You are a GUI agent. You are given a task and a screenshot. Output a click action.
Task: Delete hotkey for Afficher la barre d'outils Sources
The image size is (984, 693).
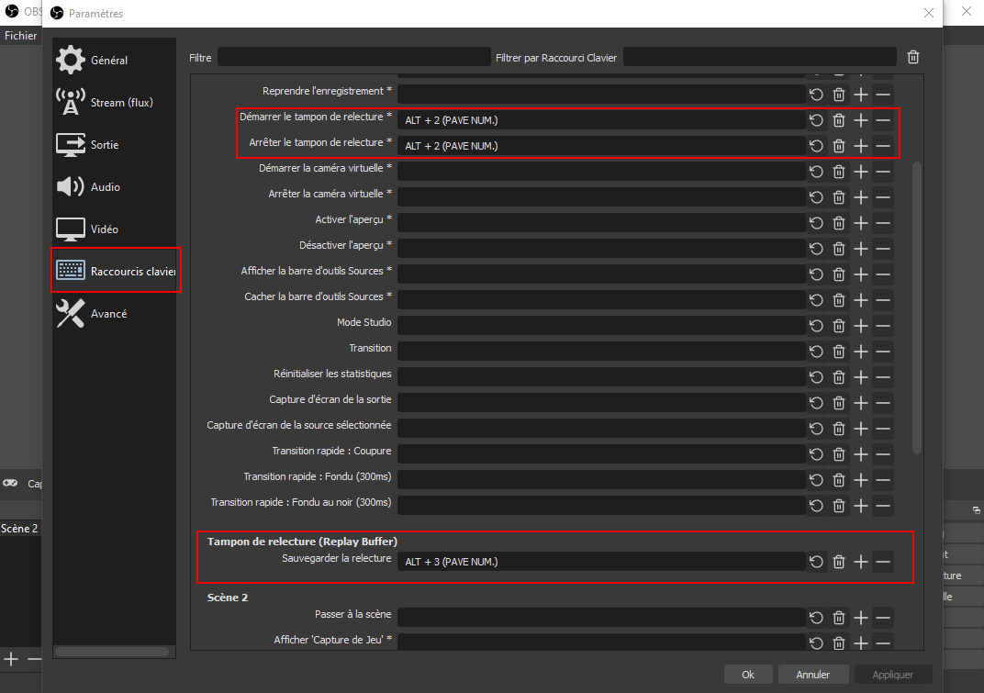click(x=838, y=275)
